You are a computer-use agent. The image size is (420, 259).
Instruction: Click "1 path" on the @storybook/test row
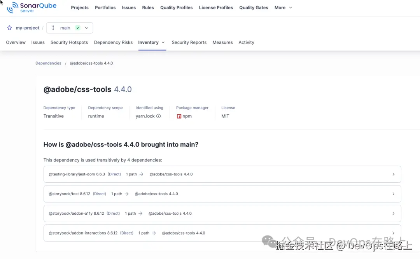(117, 194)
